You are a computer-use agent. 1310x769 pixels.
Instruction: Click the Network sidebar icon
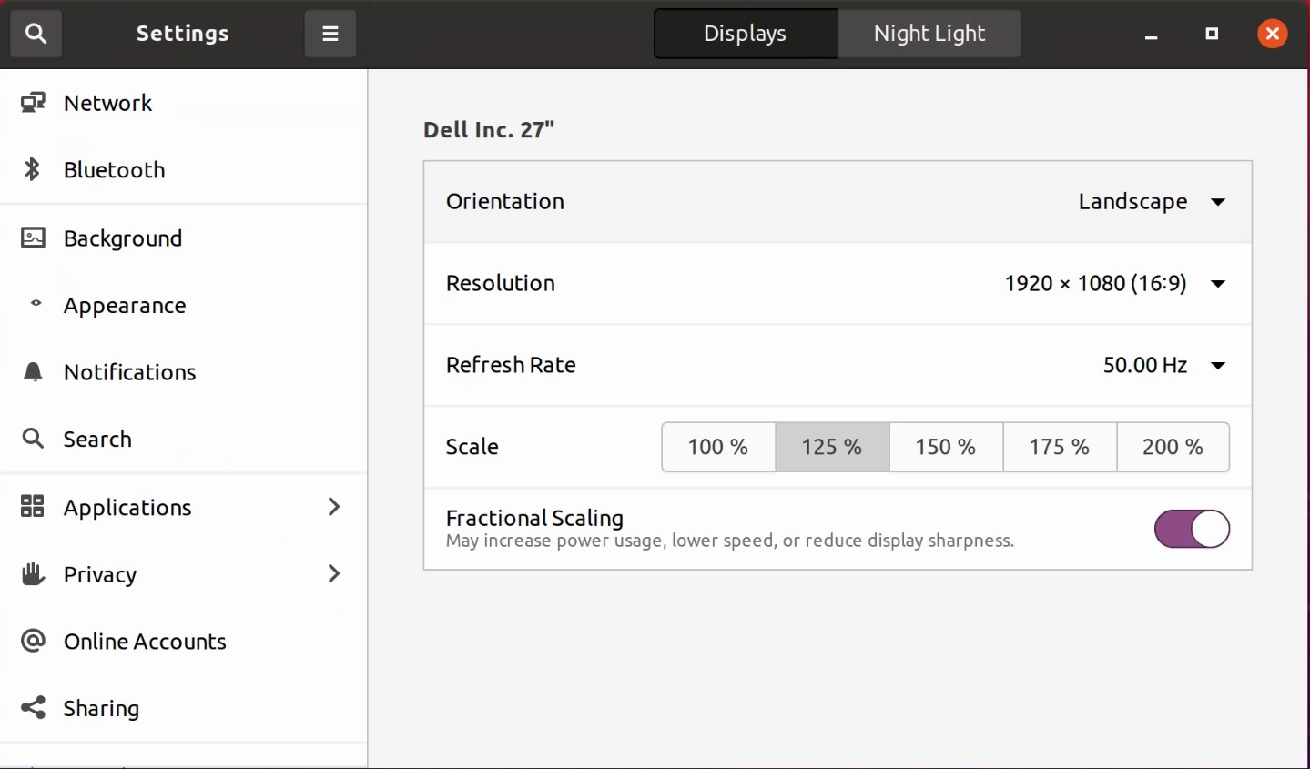click(x=33, y=102)
